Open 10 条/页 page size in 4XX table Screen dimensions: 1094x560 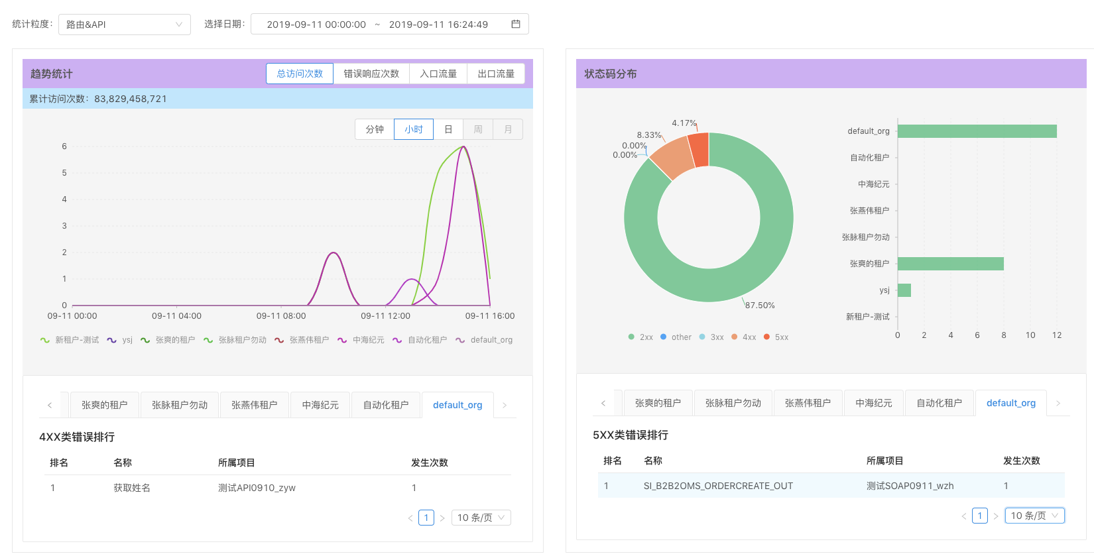pos(481,518)
